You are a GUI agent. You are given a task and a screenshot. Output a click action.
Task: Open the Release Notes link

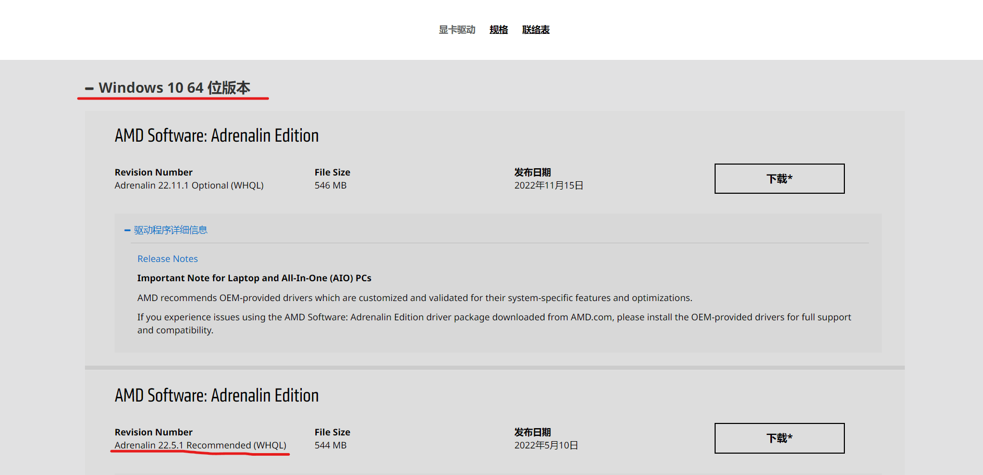pos(167,259)
